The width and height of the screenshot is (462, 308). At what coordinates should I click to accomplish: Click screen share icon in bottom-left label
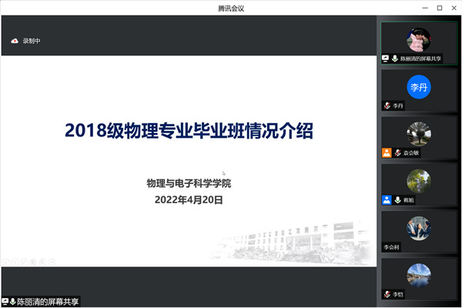click(x=5, y=302)
